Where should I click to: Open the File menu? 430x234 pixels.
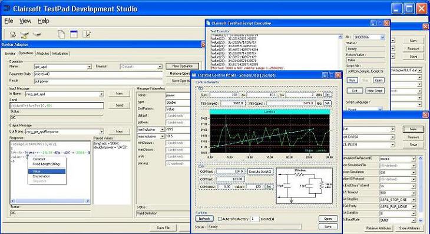point(9,21)
